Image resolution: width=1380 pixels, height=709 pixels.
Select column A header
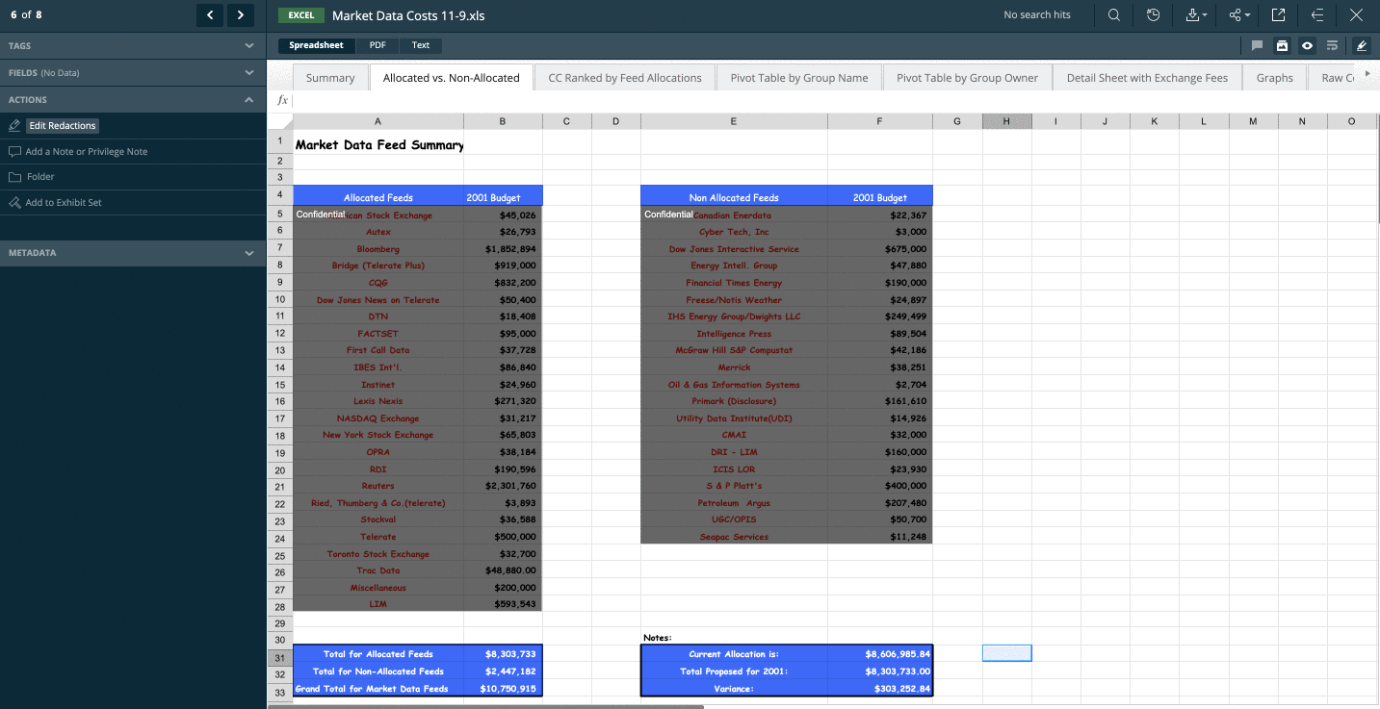coord(378,121)
